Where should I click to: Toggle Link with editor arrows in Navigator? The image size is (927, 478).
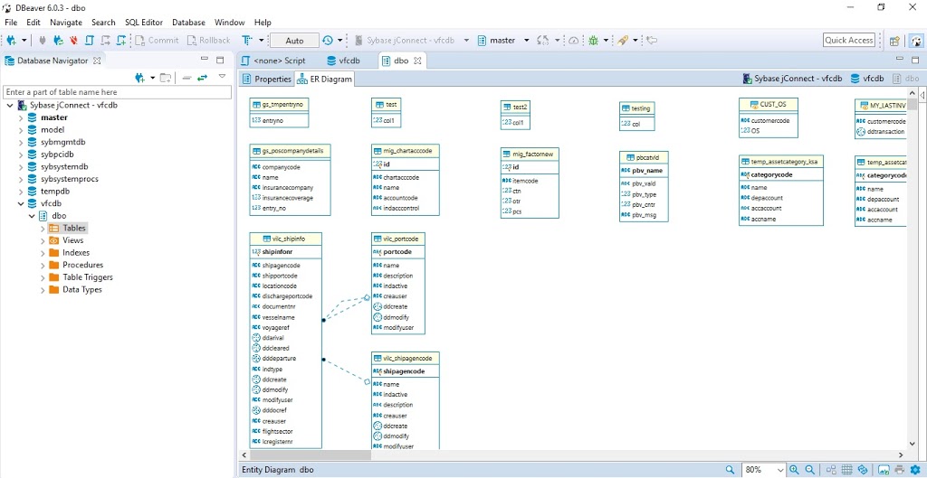pos(202,78)
